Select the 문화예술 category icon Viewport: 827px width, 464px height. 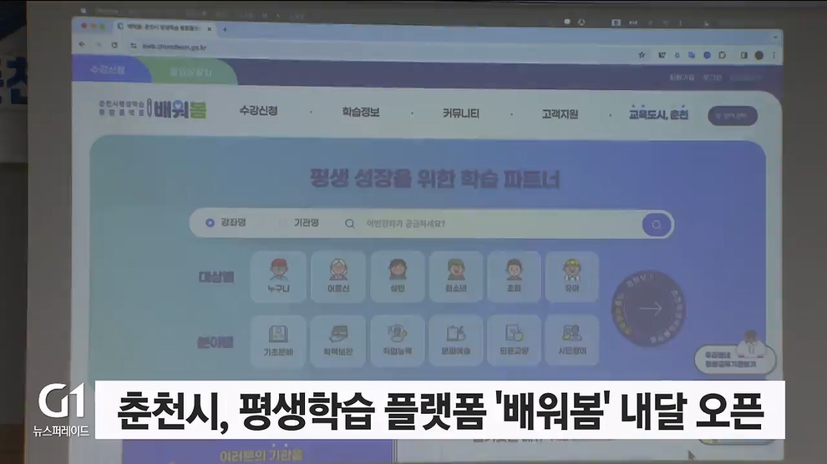[455, 340]
